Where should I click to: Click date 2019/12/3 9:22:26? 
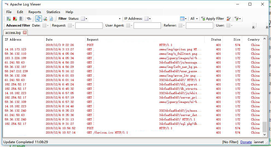60,45
